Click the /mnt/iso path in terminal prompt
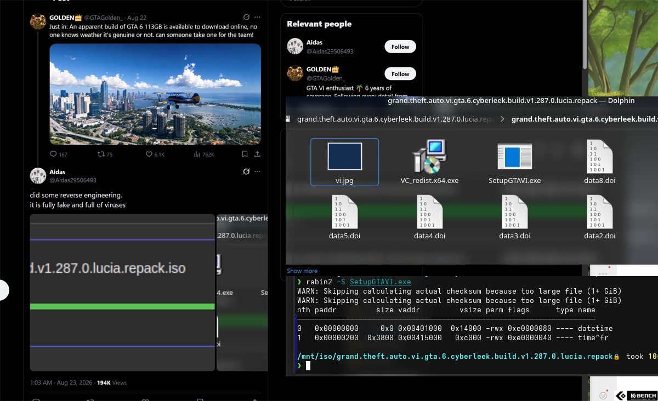The width and height of the screenshot is (658, 401). coord(455,357)
